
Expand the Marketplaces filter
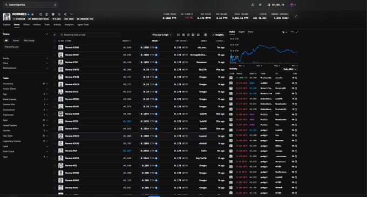[x=25, y=68]
